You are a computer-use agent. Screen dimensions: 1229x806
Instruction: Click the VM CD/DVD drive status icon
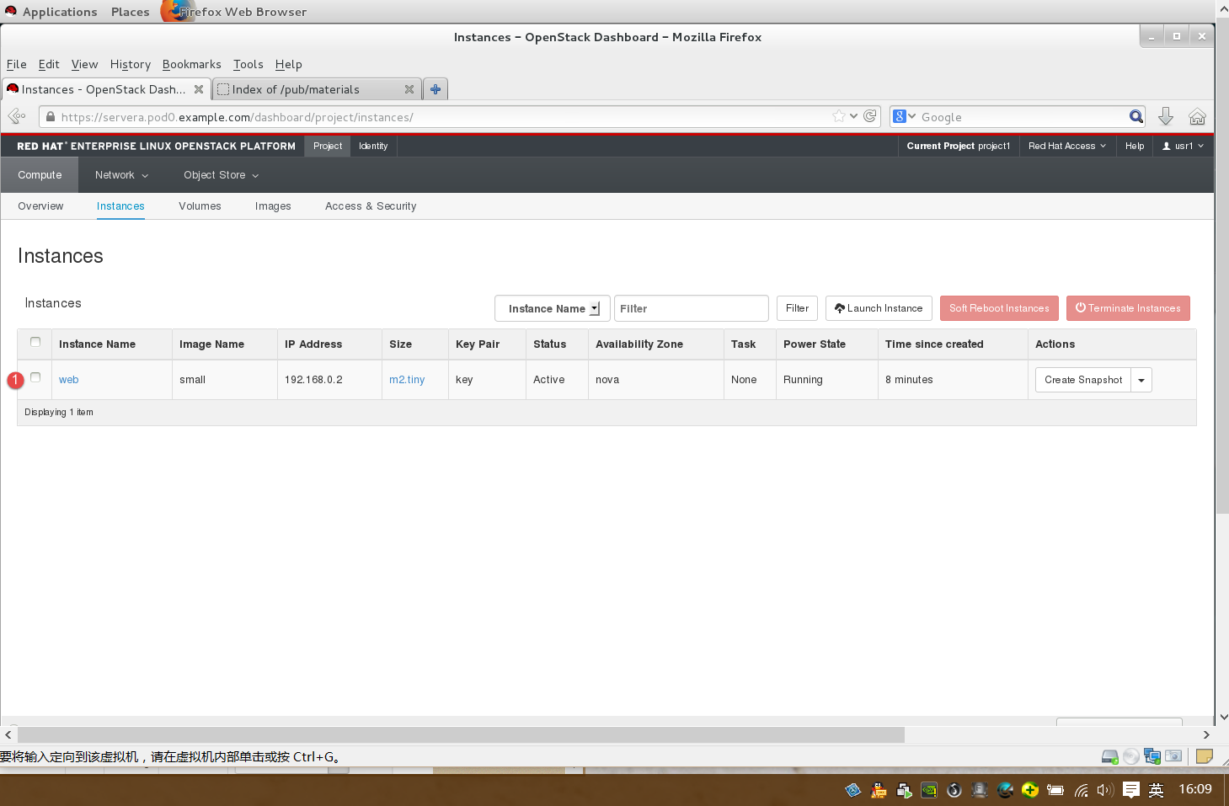[1131, 756]
